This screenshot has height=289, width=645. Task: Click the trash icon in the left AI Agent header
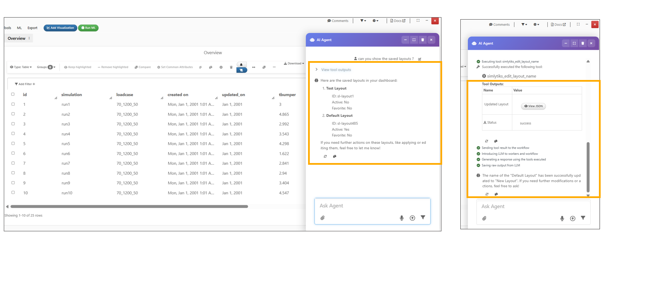click(x=423, y=40)
